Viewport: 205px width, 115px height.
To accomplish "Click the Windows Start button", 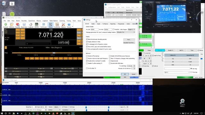I will click(2, 113).
